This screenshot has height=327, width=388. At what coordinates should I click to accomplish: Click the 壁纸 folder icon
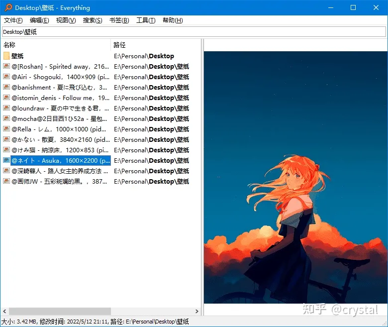click(x=6, y=56)
